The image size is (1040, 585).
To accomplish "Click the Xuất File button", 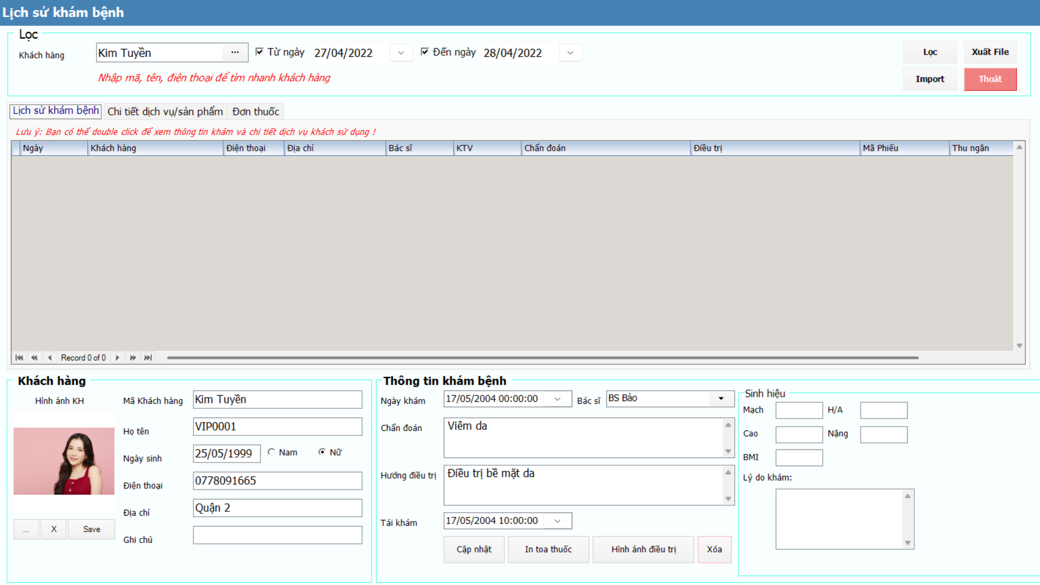I will point(990,52).
